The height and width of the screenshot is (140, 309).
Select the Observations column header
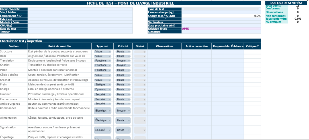tap(165, 46)
